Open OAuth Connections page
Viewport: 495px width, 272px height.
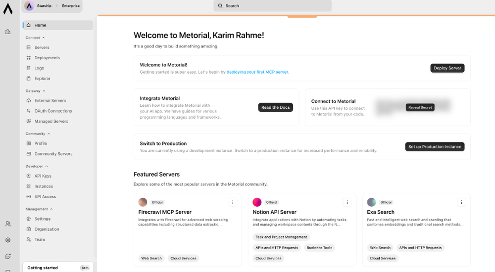(x=53, y=111)
